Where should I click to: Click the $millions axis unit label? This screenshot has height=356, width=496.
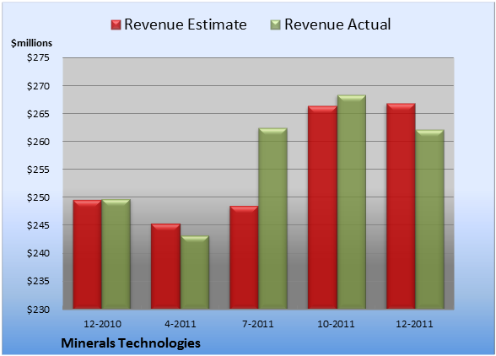[x=32, y=43]
